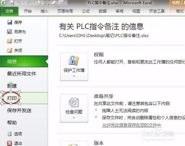Switch to the 格式 drawing tools tab

(x=180, y=11)
